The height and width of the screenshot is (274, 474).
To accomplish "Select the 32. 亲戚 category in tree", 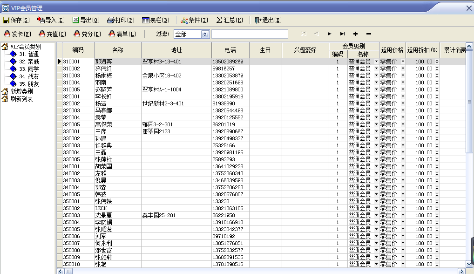I will [28, 62].
